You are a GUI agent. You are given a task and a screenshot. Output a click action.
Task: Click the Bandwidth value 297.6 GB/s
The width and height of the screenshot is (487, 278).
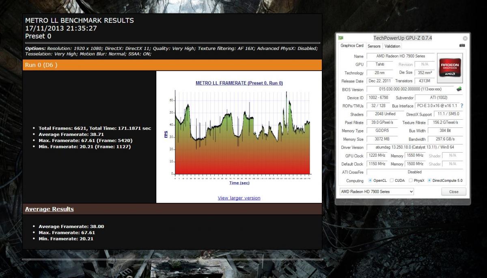click(x=446, y=139)
